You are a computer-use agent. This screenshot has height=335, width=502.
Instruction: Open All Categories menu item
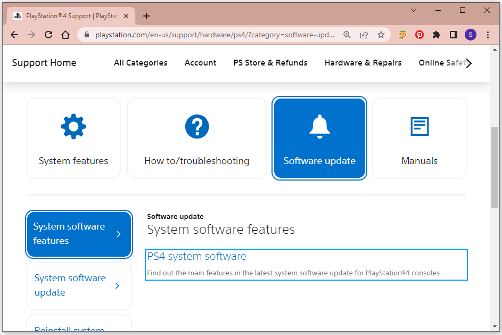[x=141, y=63]
